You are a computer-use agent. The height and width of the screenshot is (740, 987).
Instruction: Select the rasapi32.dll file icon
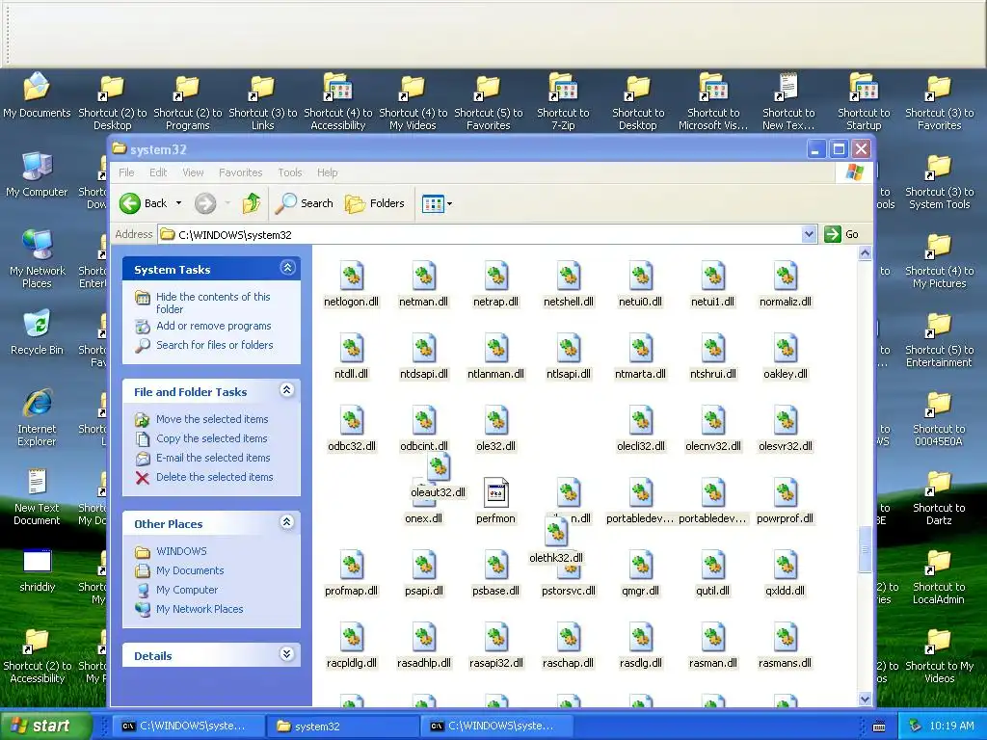496,638
